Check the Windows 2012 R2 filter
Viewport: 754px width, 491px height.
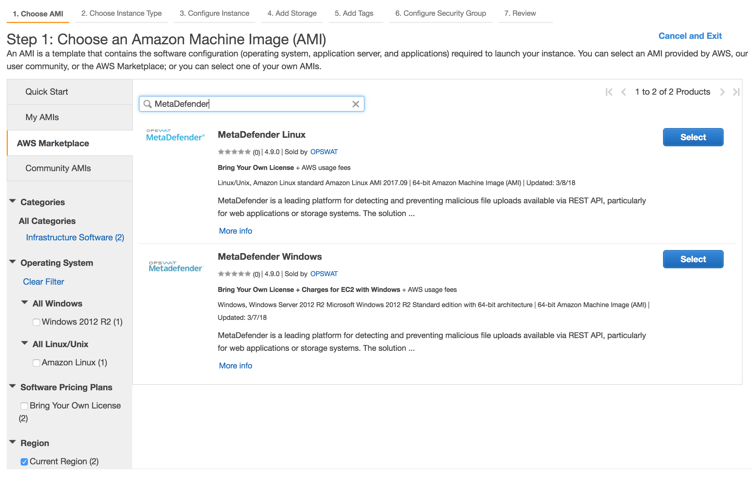[x=36, y=322]
